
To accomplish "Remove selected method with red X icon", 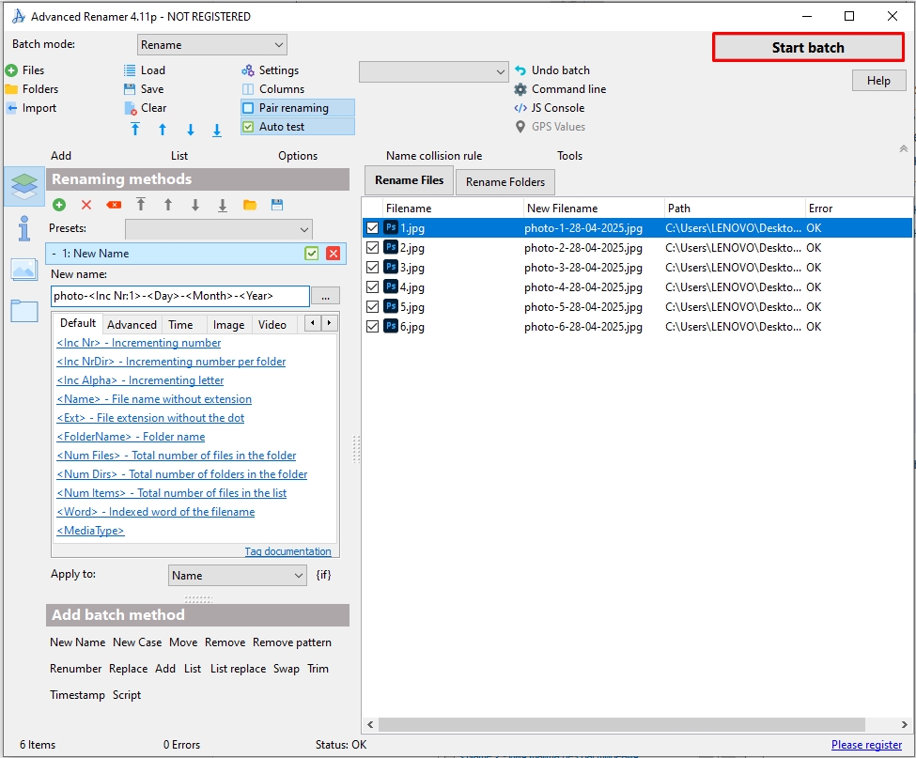I will pos(86,205).
